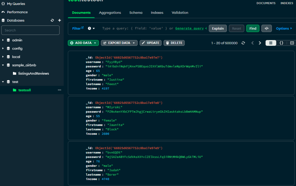Switch to table view
The image size is (296, 186).
[292, 43]
